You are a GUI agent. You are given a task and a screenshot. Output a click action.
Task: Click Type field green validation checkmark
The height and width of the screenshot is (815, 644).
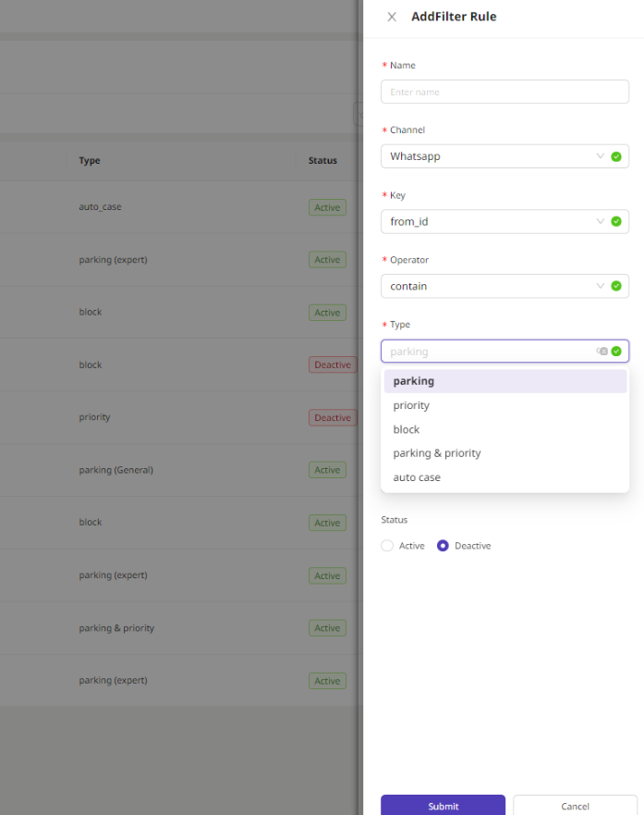tap(616, 352)
